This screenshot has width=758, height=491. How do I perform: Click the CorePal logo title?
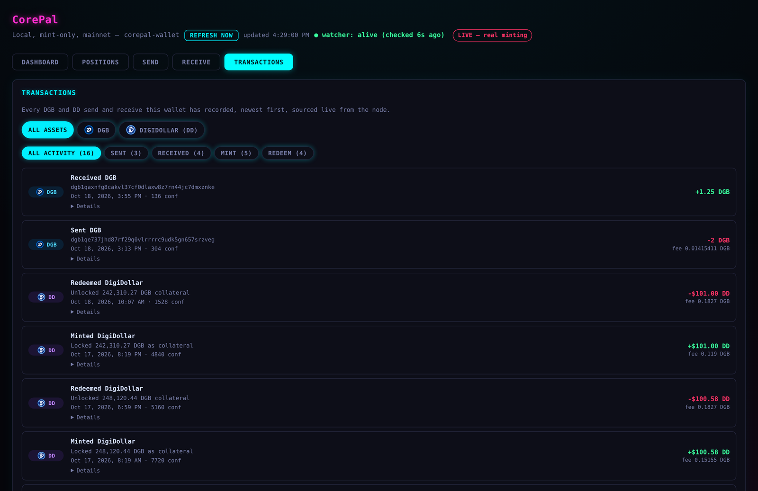35,19
